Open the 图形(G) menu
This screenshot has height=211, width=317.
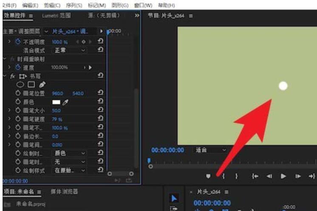(120, 5)
